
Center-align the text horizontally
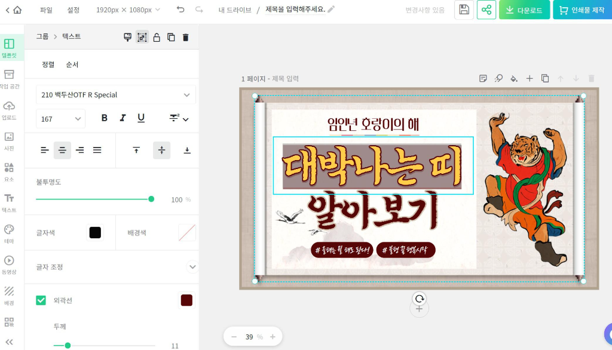click(62, 151)
